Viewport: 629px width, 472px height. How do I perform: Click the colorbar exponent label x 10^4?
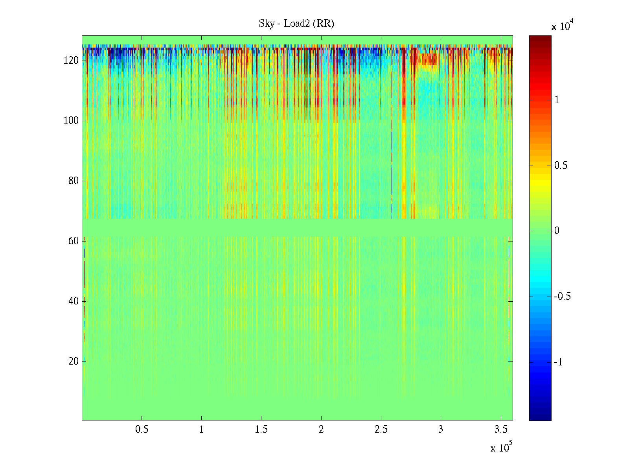[x=561, y=26]
